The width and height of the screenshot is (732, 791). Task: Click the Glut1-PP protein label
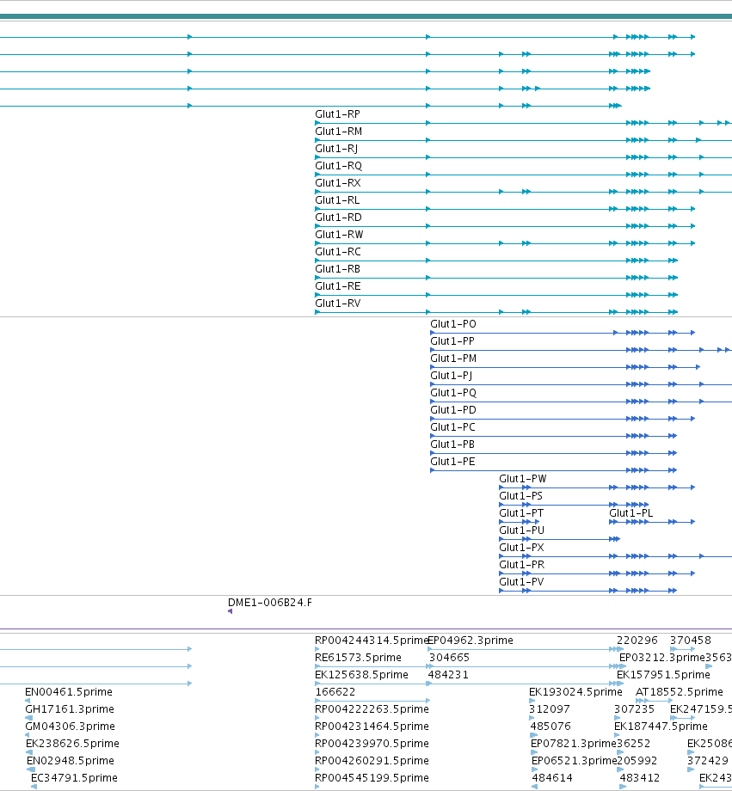click(x=452, y=341)
